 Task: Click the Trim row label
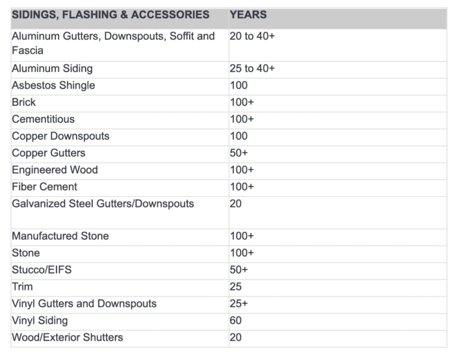tap(22, 287)
